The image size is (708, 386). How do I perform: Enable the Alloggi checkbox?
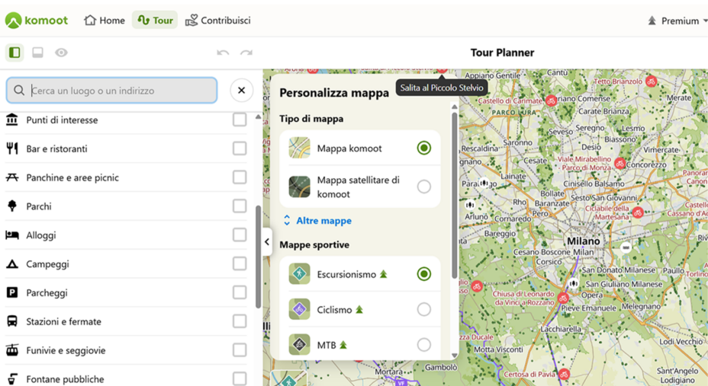(x=240, y=235)
